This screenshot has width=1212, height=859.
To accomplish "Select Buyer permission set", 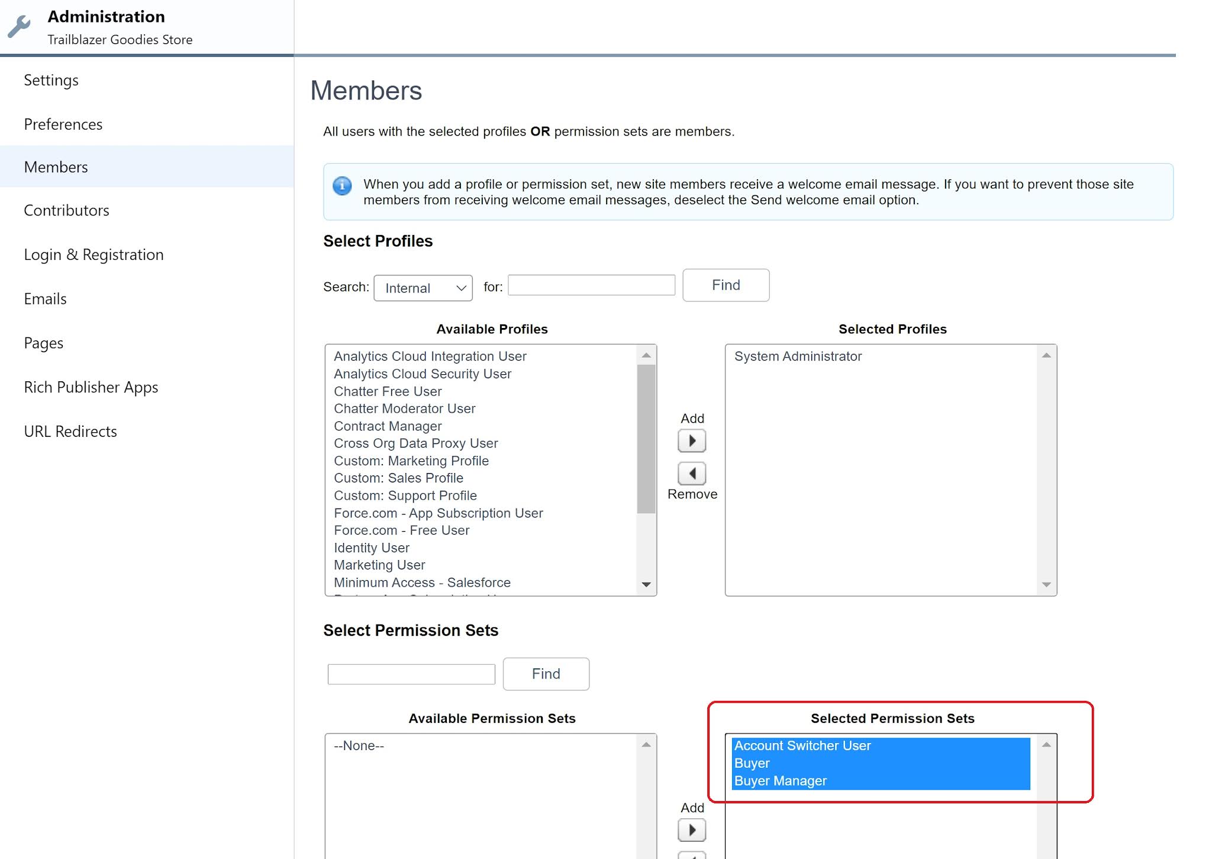I will (x=881, y=764).
